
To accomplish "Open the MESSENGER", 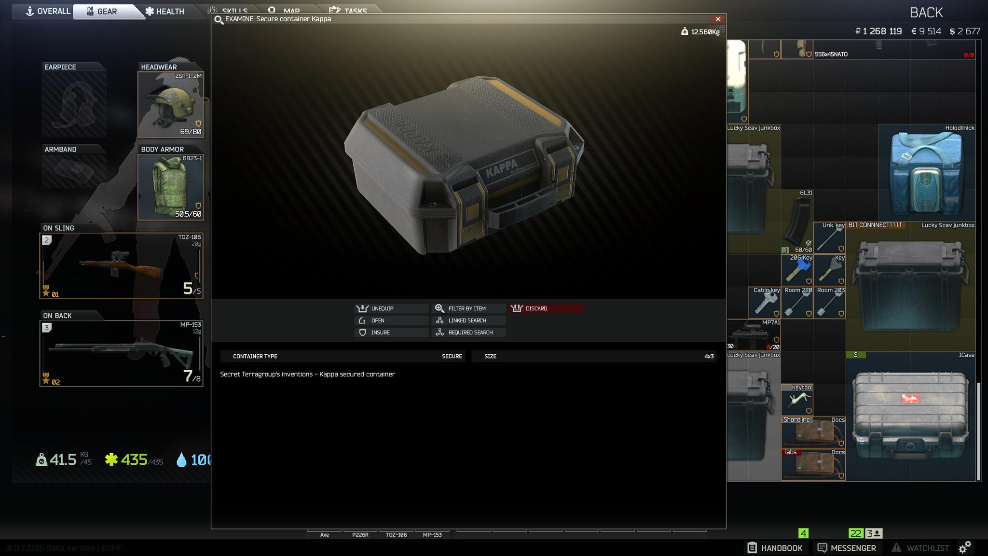I will coord(847,548).
